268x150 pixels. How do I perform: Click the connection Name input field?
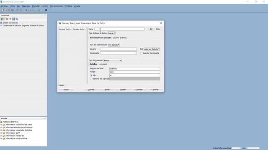119,29
